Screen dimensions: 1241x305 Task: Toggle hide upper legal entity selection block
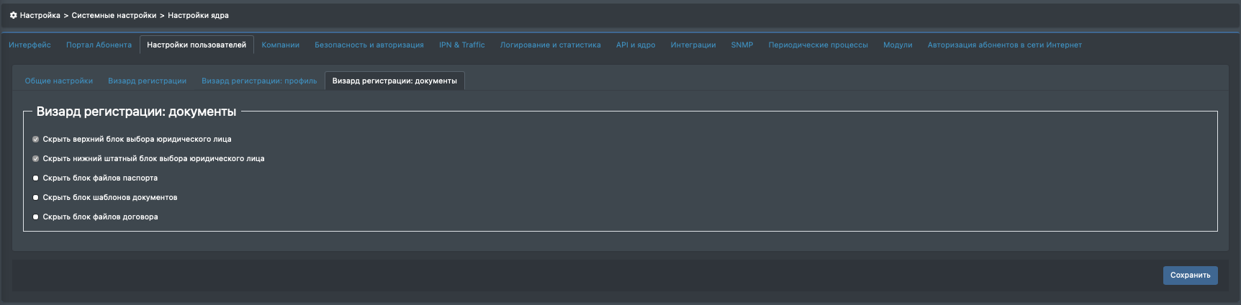click(x=35, y=140)
